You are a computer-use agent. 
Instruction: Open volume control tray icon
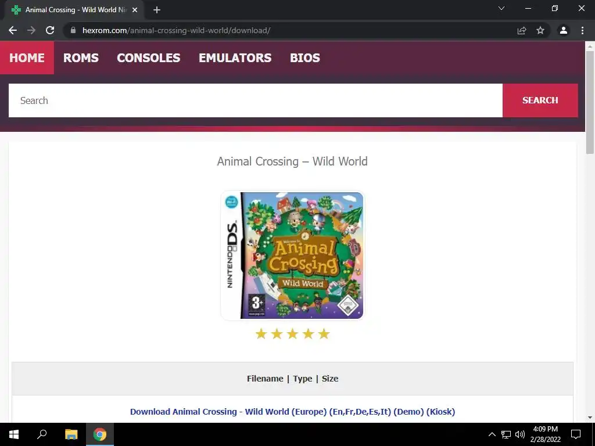(520, 434)
